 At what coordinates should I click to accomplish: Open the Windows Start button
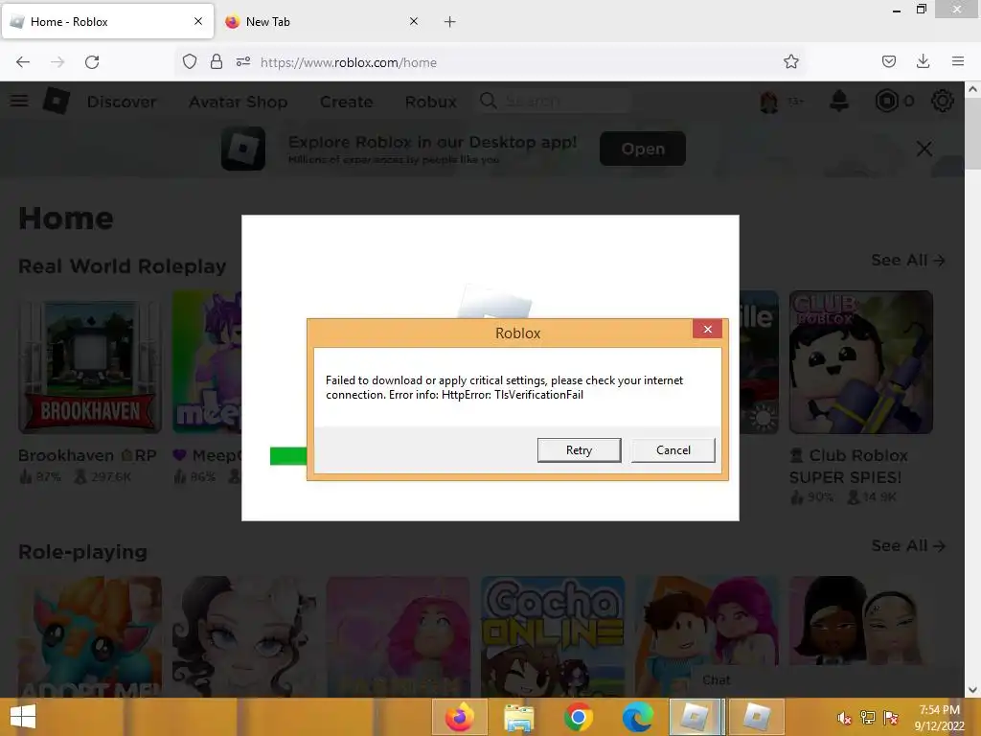pyautogui.click(x=23, y=717)
